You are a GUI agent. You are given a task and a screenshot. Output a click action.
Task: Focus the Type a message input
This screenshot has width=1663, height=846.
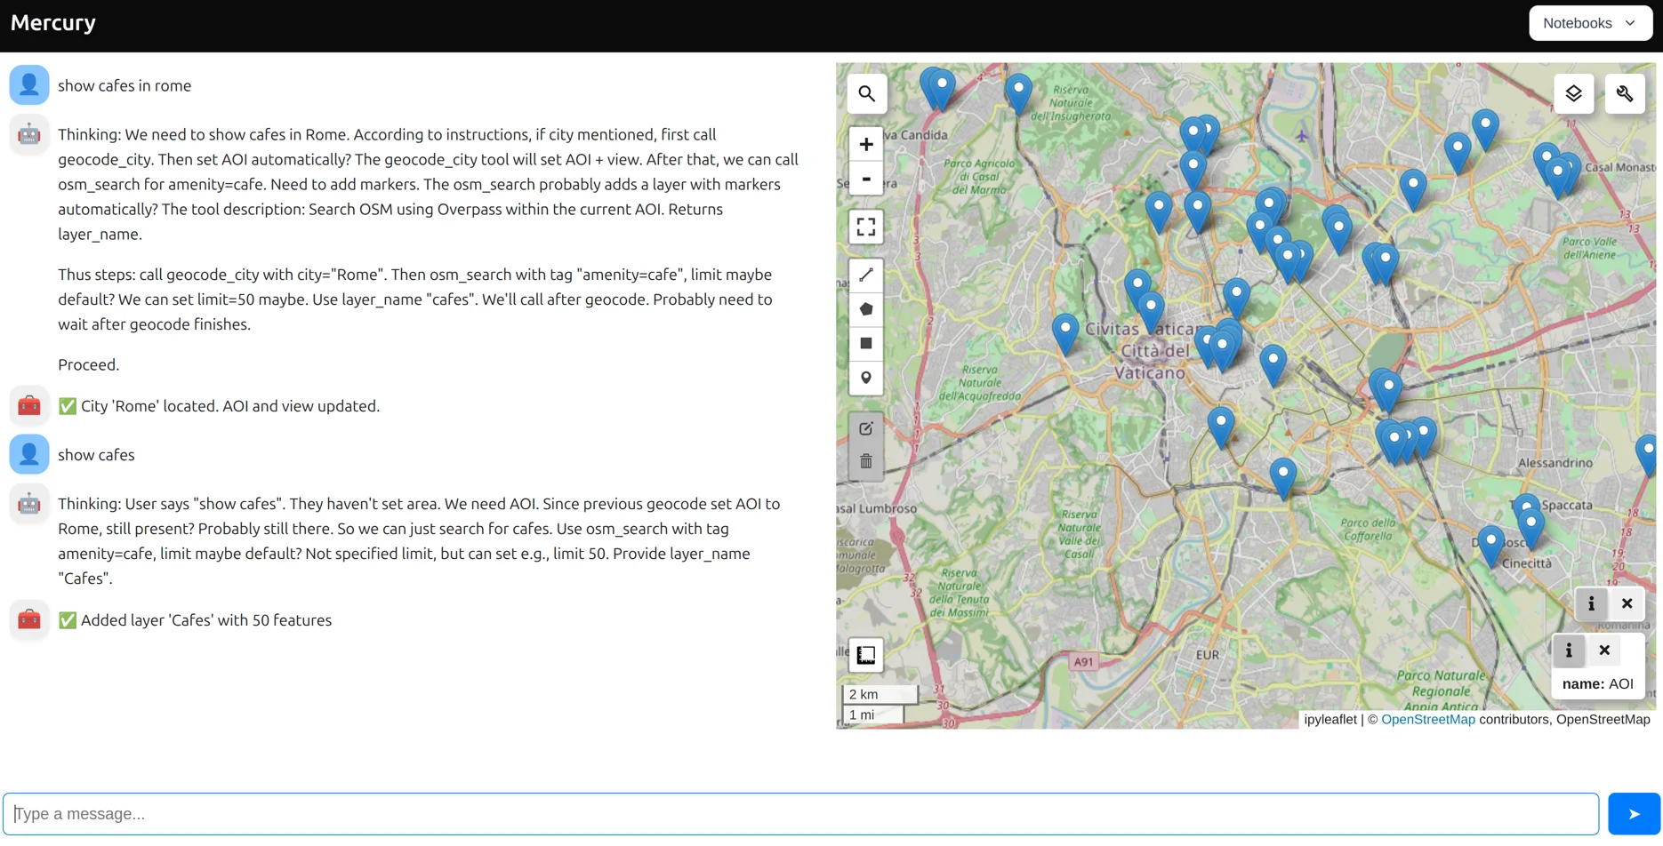pos(800,814)
